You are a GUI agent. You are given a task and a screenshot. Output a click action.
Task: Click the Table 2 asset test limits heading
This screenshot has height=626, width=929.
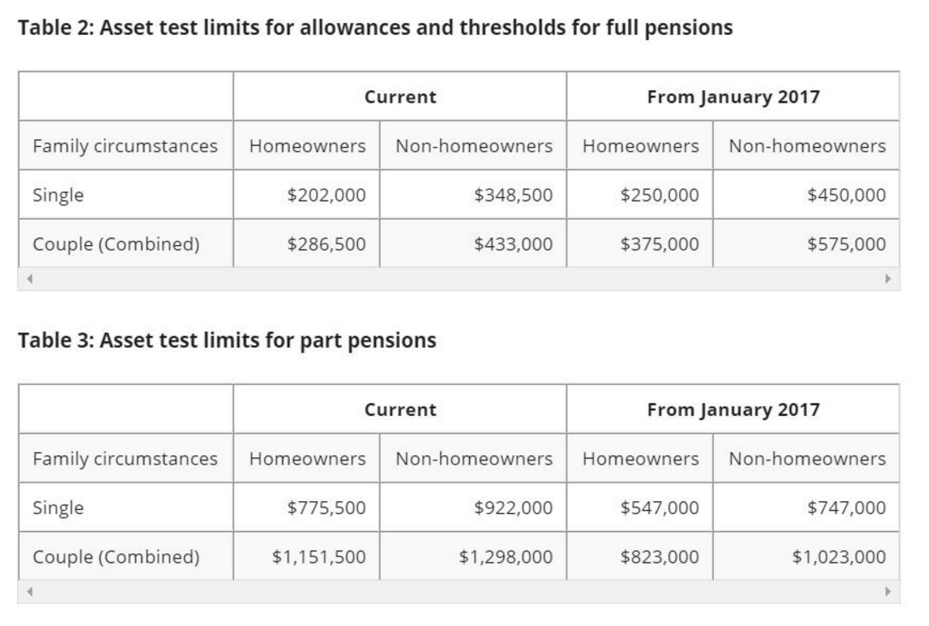tap(375, 27)
